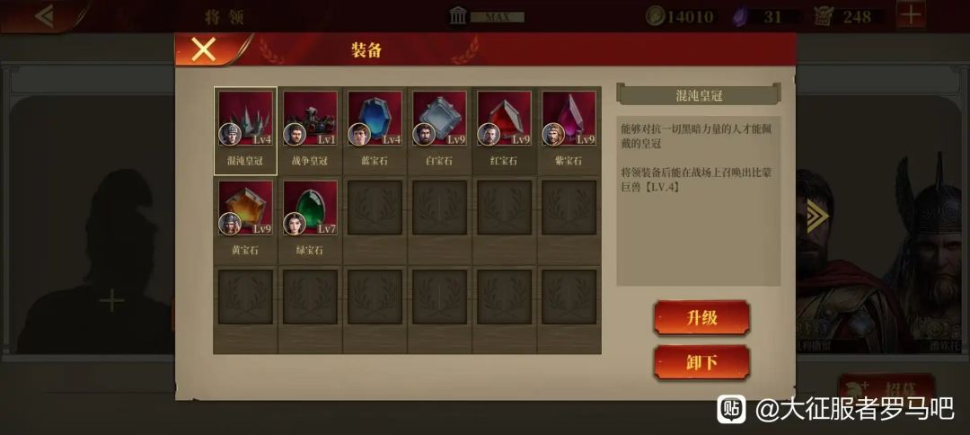Image resolution: width=970 pixels, height=435 pixels.
Task: Select the 混沌皇冠 crown equipment
Action: tap(245, 130)
